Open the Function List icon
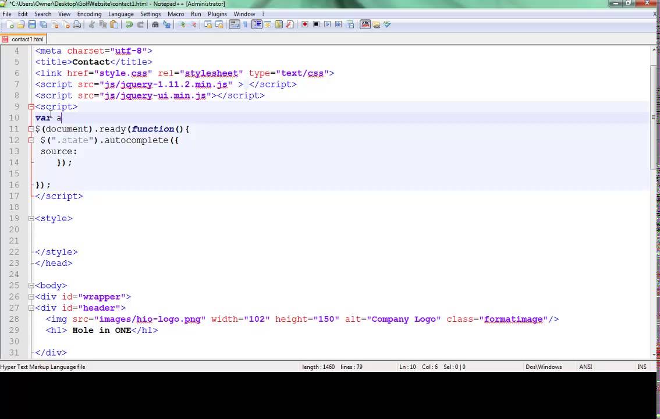Image resolution: width=660 pixels, height=419 pixels. [290, 25]
